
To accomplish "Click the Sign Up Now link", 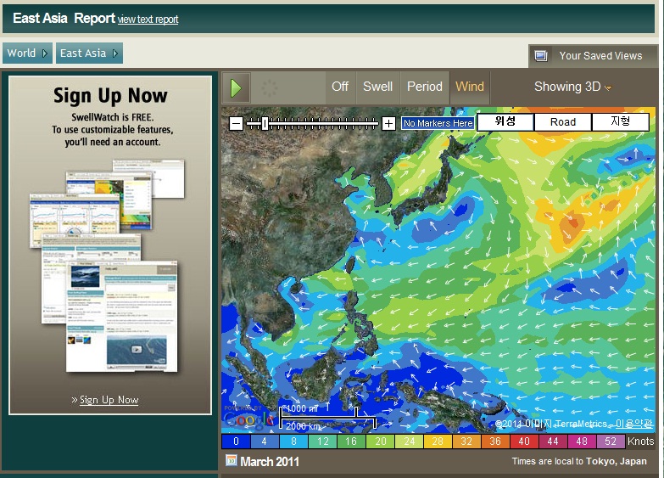I will tap(109, 400).
